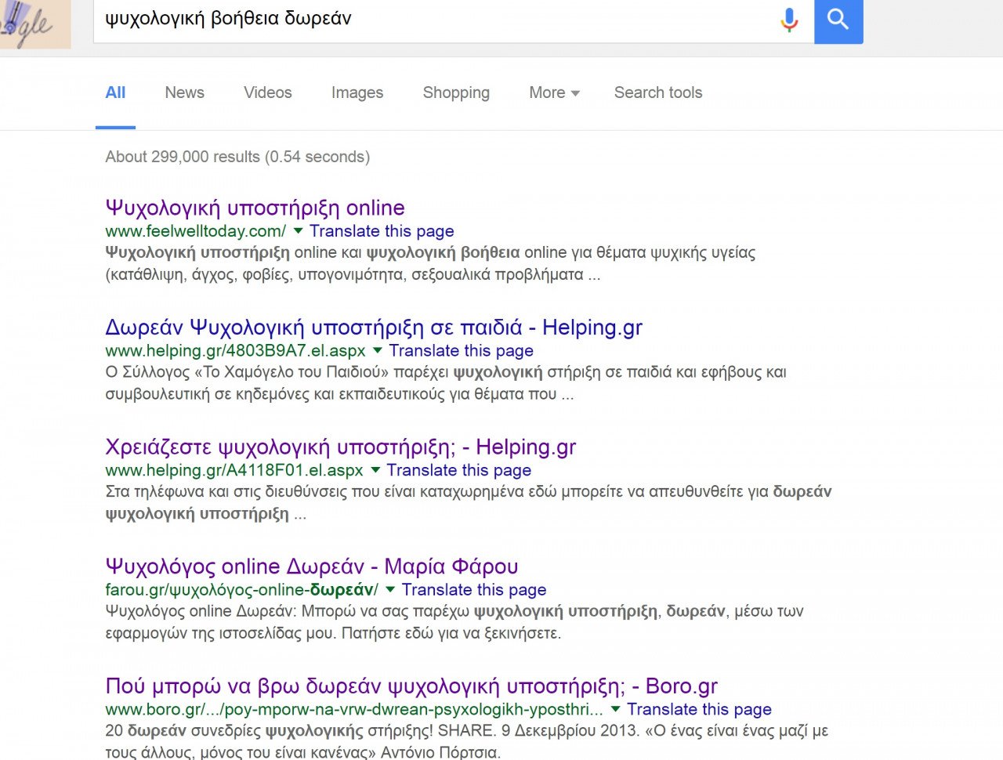Click the snippet starting 20 δωρεάν συνεδρίες
Viewport: 1003px width, 760px height.
(x=467, y=741)
